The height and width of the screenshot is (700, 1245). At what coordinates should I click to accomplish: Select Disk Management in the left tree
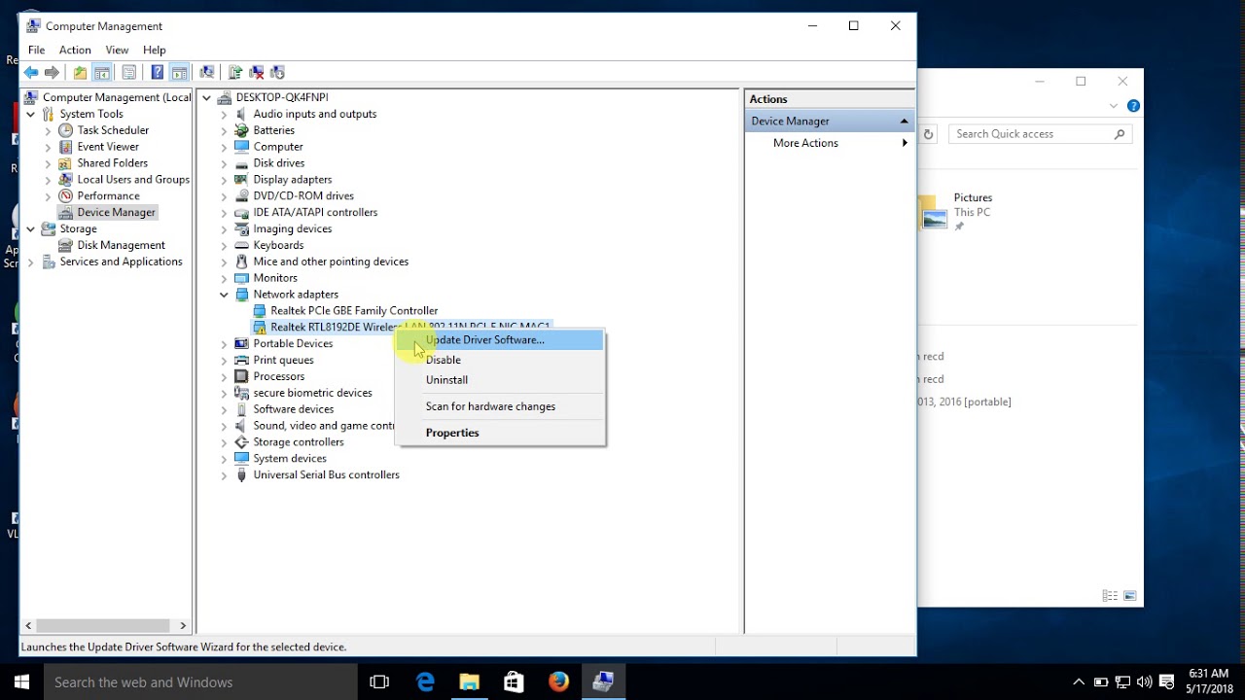click(121, 245)
